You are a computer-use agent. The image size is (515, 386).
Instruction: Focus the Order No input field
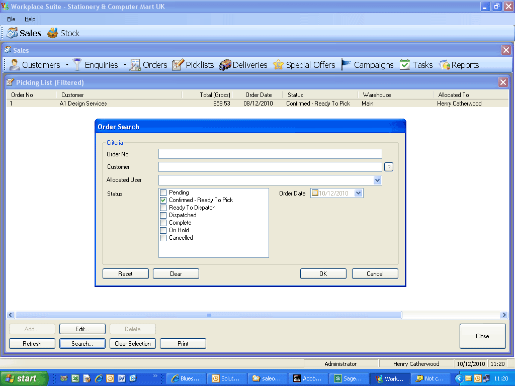270,154
